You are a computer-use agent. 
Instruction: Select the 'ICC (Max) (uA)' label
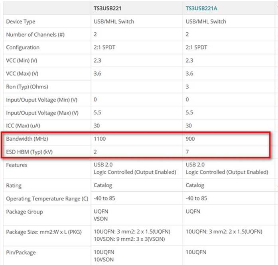tap(23, 126)
